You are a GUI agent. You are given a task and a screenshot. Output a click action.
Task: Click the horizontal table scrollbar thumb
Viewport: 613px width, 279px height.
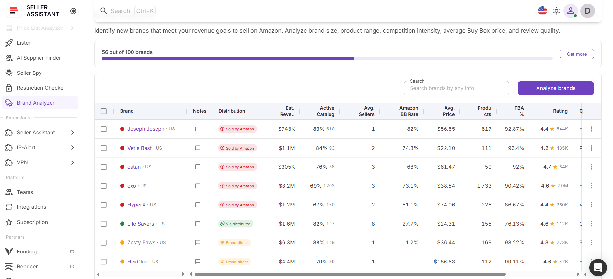[x=350, y=274]
